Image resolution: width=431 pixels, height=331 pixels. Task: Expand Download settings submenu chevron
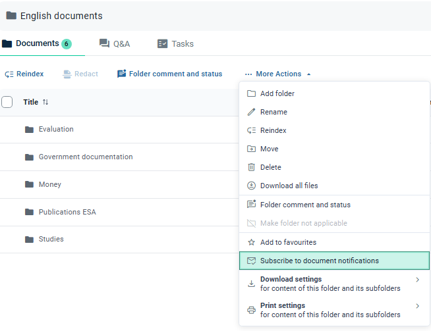[418, 280]
